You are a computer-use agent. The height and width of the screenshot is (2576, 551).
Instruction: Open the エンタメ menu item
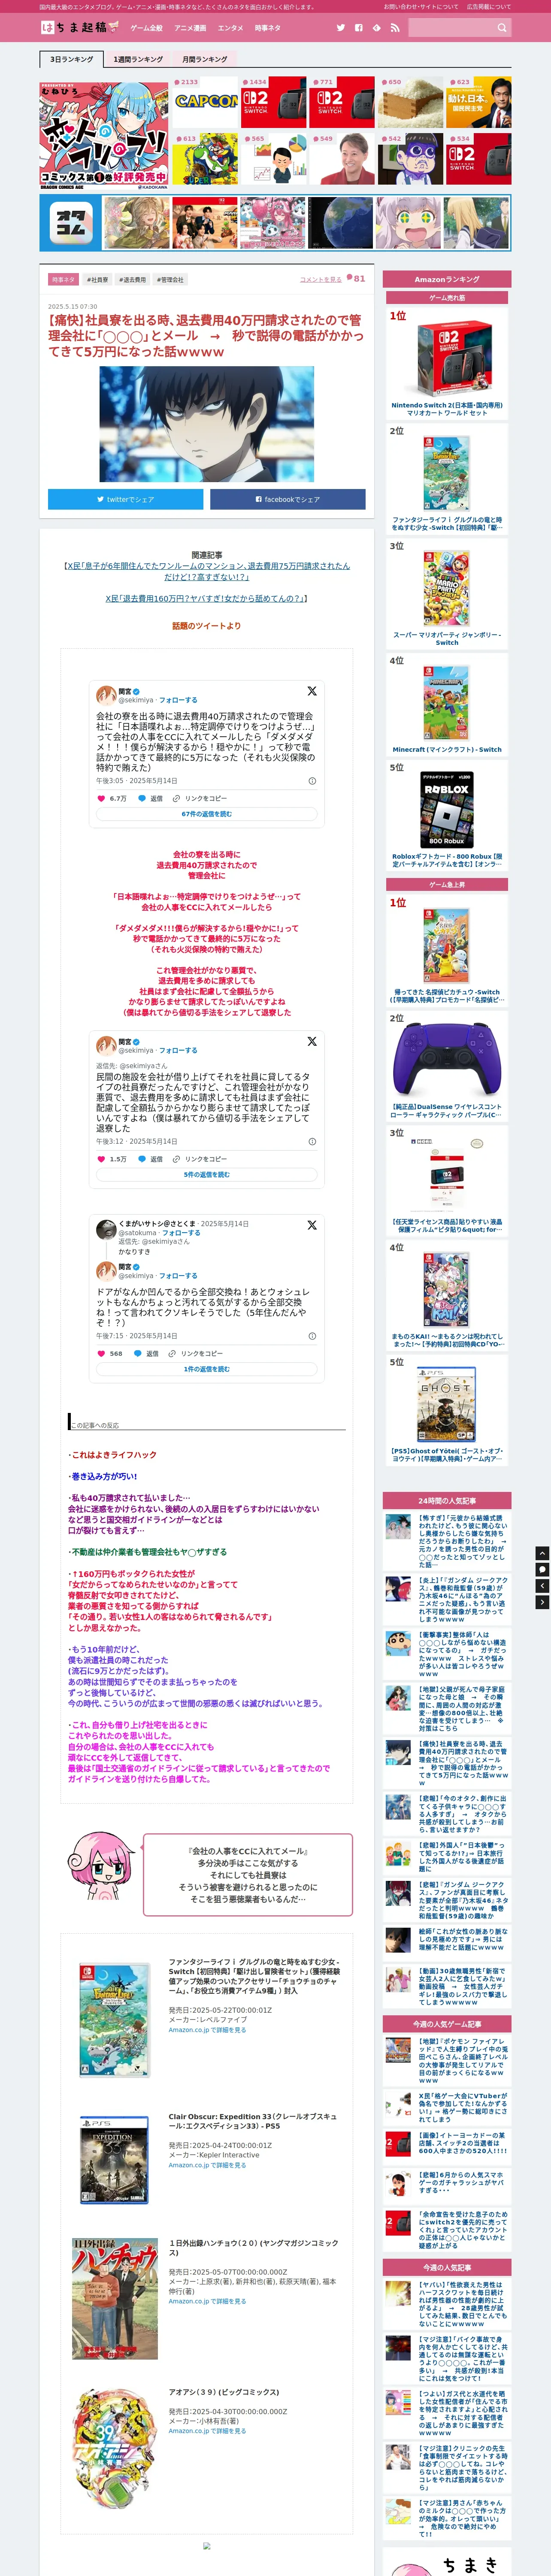pyautogui.click(x=230, y=28)
